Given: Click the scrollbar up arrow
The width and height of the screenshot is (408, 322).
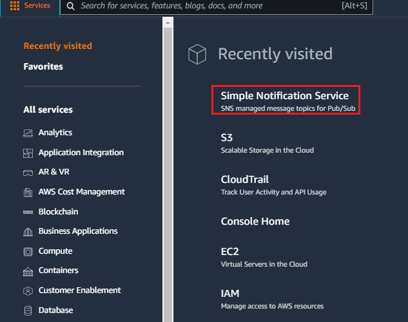Looking at the screenshot, I should pyautogui.click(x=168, y=23).
